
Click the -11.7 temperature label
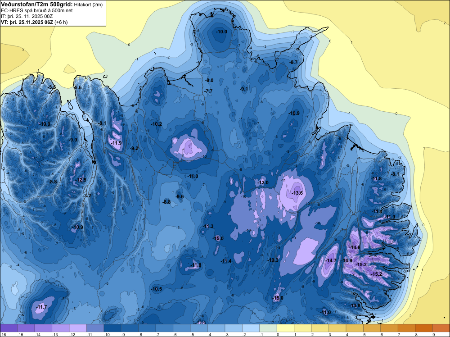[x=41, y=307]
